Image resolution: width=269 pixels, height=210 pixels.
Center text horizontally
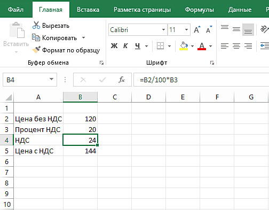236,46
